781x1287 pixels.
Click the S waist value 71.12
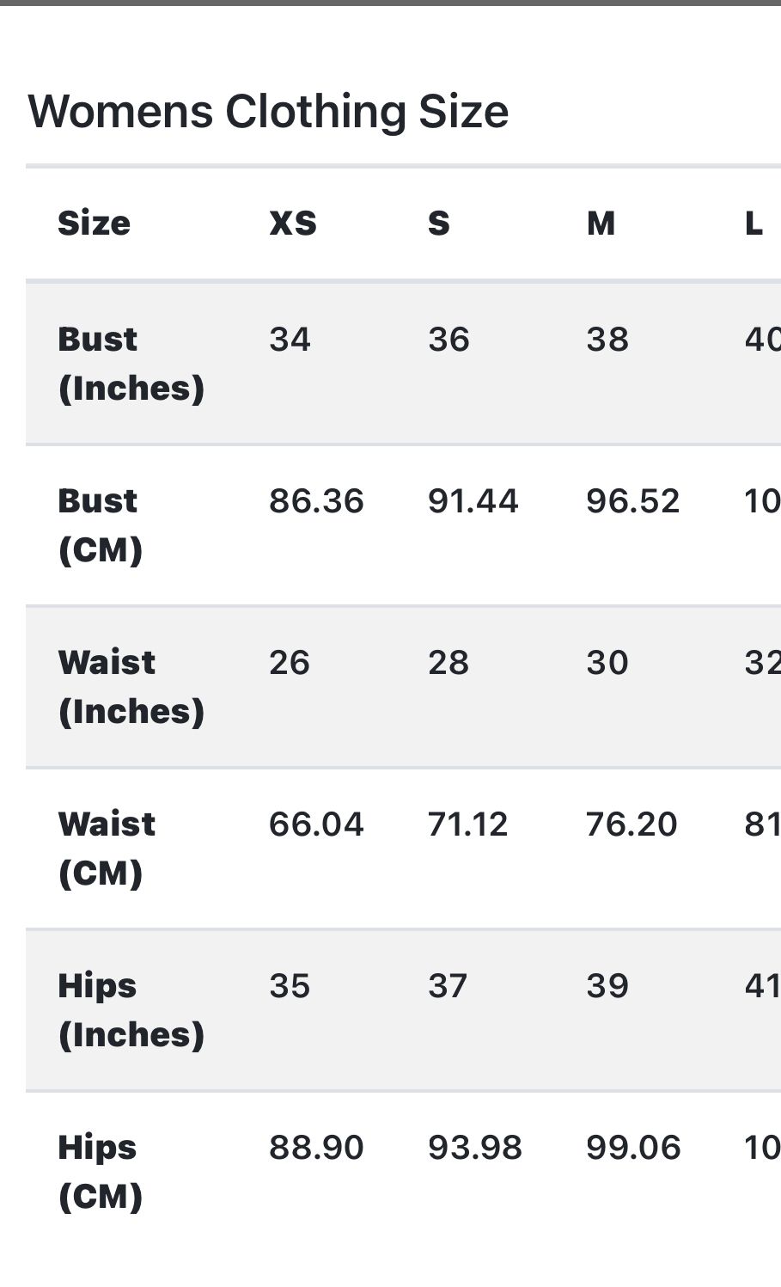tap(468, 824)
